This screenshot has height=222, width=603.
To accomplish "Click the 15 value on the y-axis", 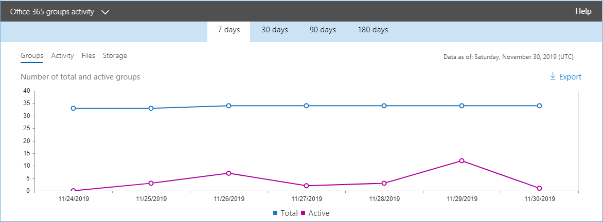I will click(x=27, y=153).
